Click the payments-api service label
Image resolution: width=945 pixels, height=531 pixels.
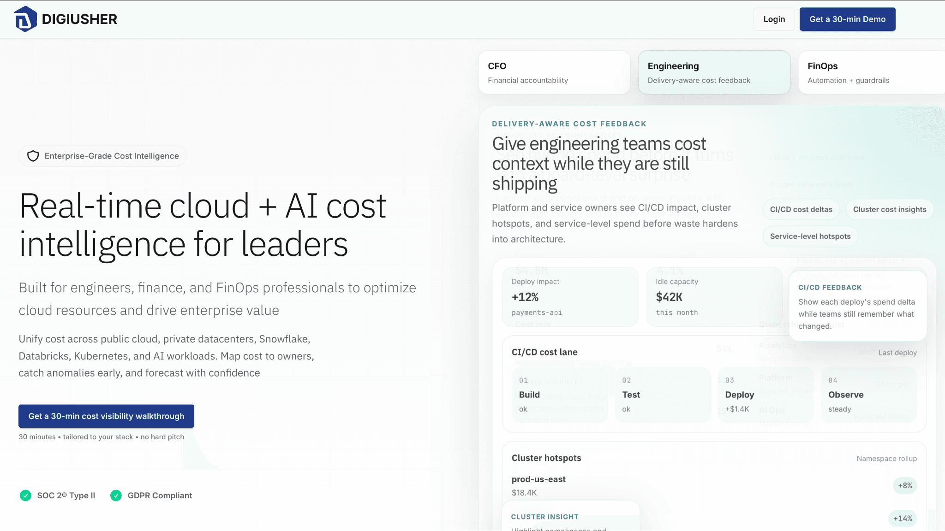pyautogui.click(x=537, y=313)
